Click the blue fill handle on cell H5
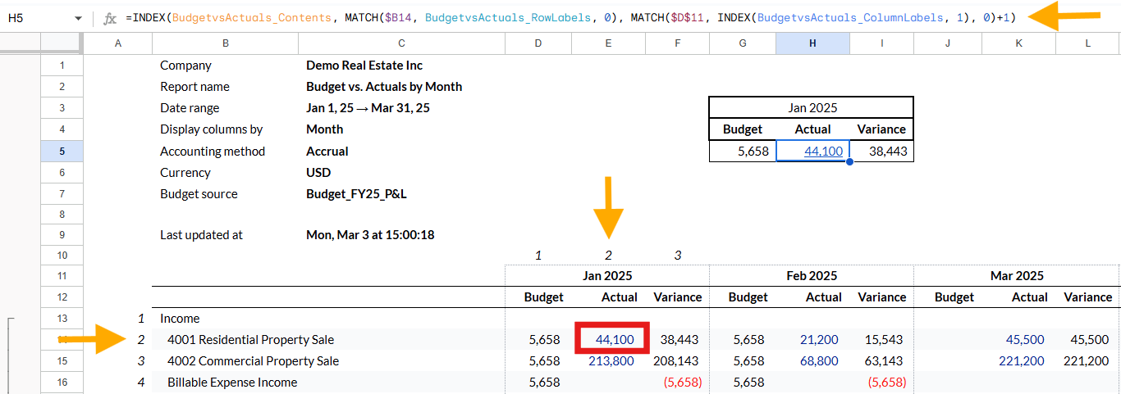Image resolution: width=1121 pixels, height=394 pixels. (849, 162)
